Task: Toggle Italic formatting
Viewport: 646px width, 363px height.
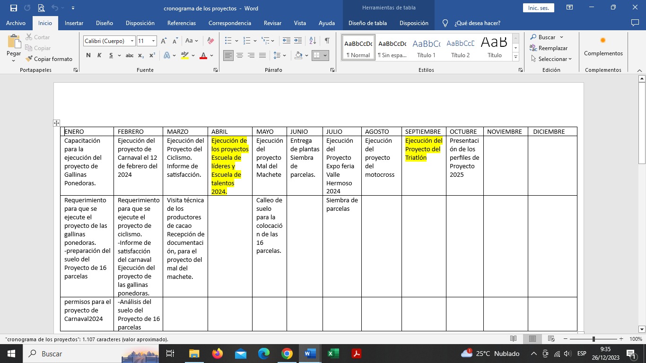Action: point(99,55)
